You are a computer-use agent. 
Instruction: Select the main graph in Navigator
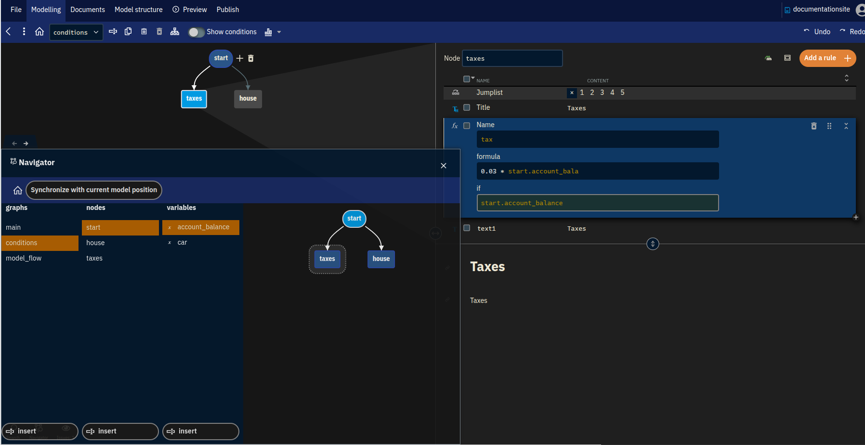[x=40, y=227]
